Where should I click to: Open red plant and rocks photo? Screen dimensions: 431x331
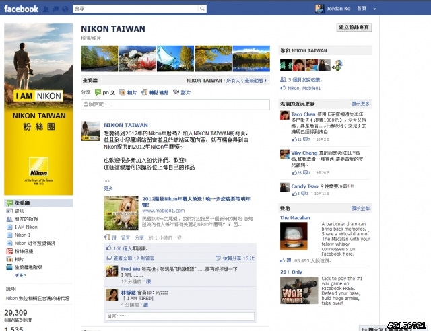[137, 59]
